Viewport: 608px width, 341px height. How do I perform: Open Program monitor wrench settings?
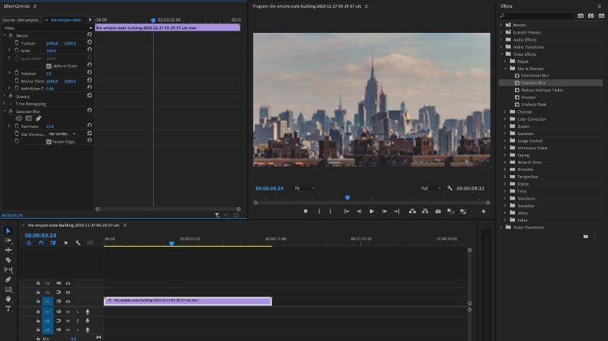449,188
